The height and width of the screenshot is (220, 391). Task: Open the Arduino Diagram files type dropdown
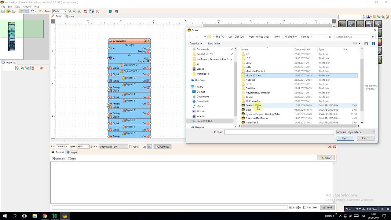[355, 132]
